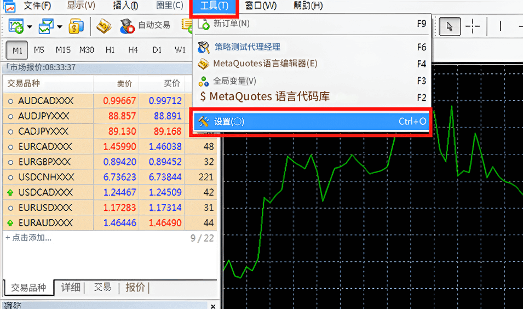
Task: Click + 点击添加... to add symbol
Action: [x=28, y=238]
